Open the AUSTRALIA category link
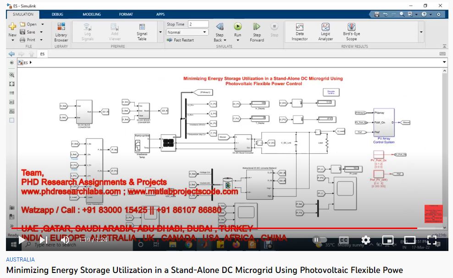This screenshot has width=453, height=278. point(20,259)
